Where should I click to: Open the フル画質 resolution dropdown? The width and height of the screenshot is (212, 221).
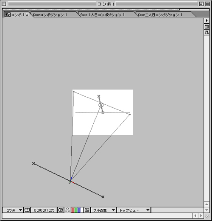click(103, 210)
